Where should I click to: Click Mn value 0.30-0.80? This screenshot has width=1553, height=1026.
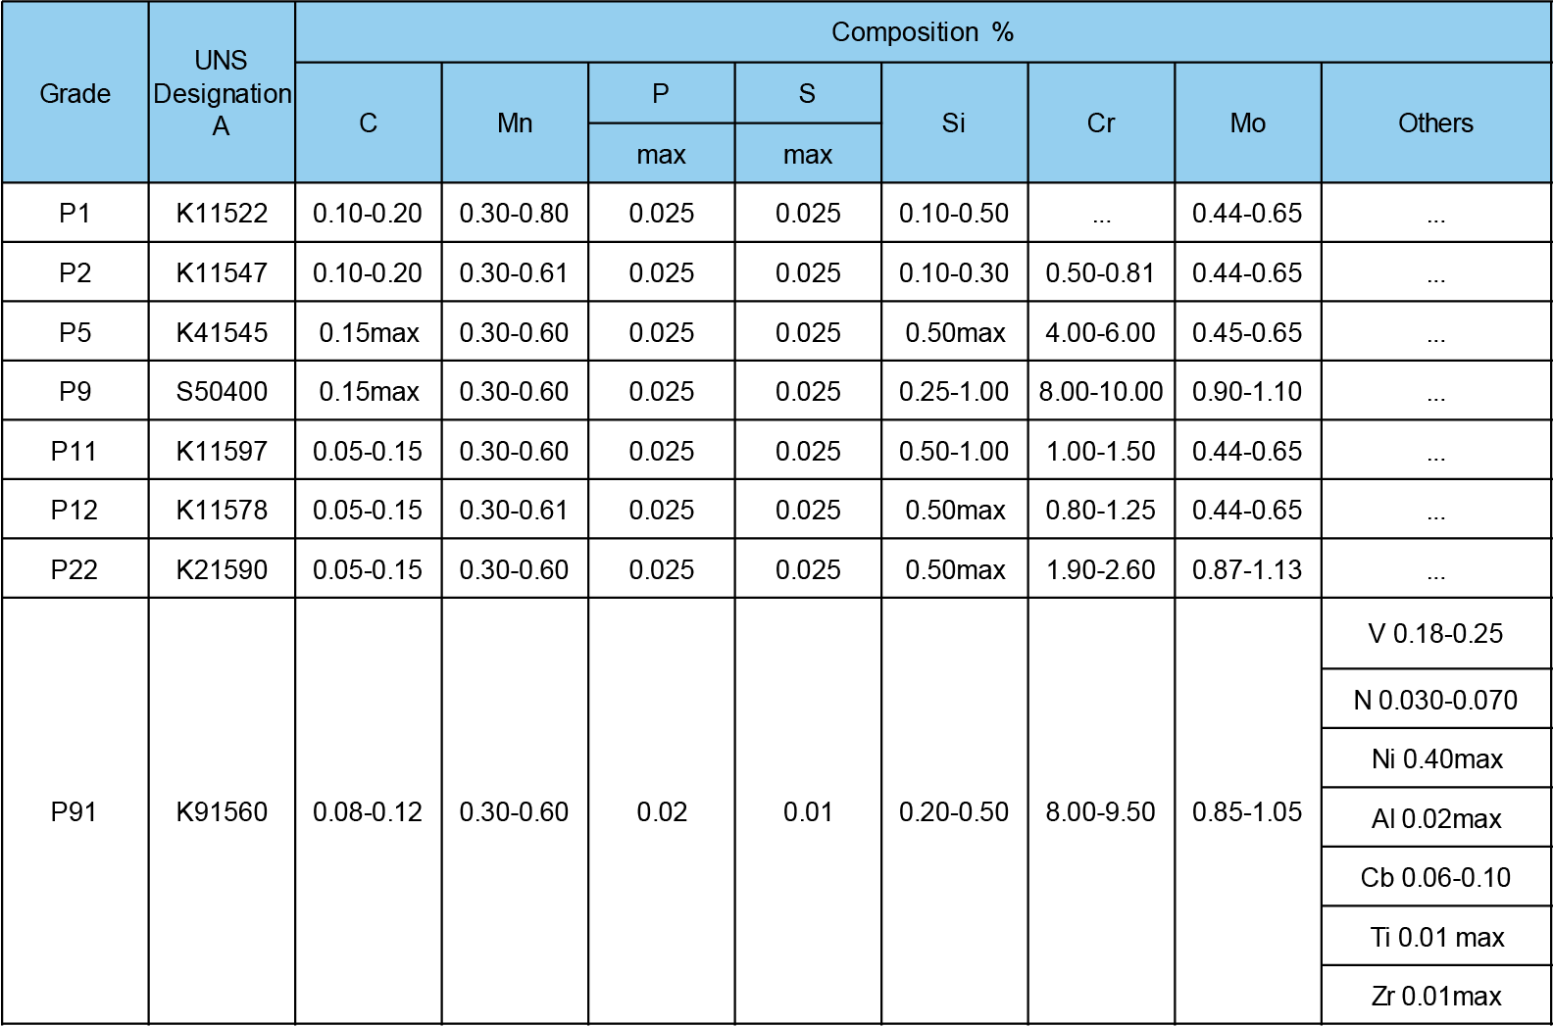pos(515,213)
